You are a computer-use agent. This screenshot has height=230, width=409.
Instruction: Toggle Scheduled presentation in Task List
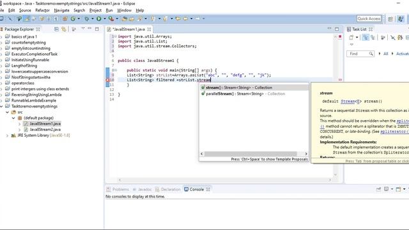(x=373, y=38)
